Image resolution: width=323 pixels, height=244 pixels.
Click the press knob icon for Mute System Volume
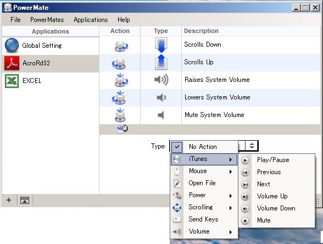pyautogui.click(x=120, y=115)
